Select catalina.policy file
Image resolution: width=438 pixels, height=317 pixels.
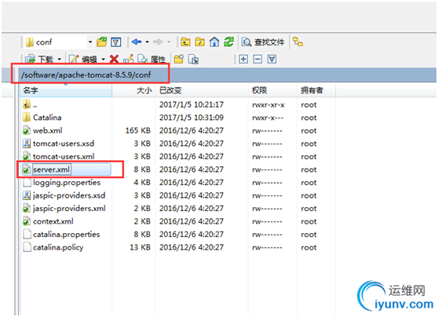(x=58, y=247)
